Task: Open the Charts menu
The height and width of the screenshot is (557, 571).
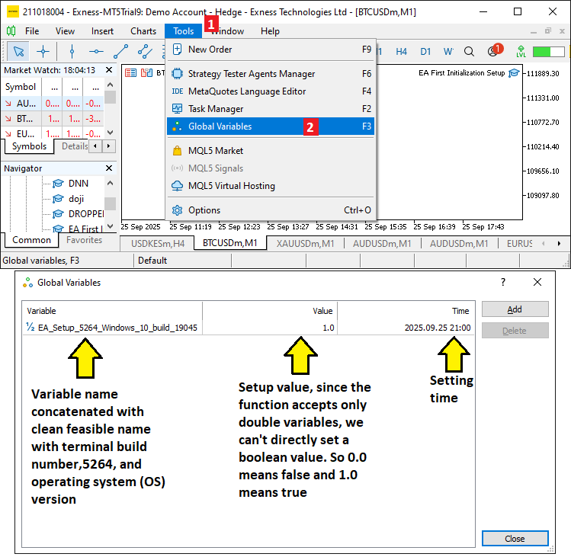Action: click(143, 31)
